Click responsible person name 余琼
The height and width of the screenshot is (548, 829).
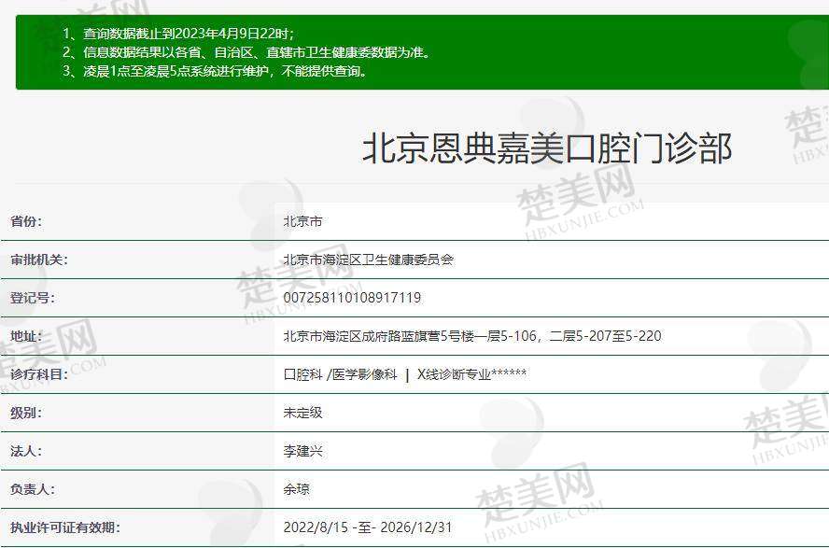click(x=296, y=489)
